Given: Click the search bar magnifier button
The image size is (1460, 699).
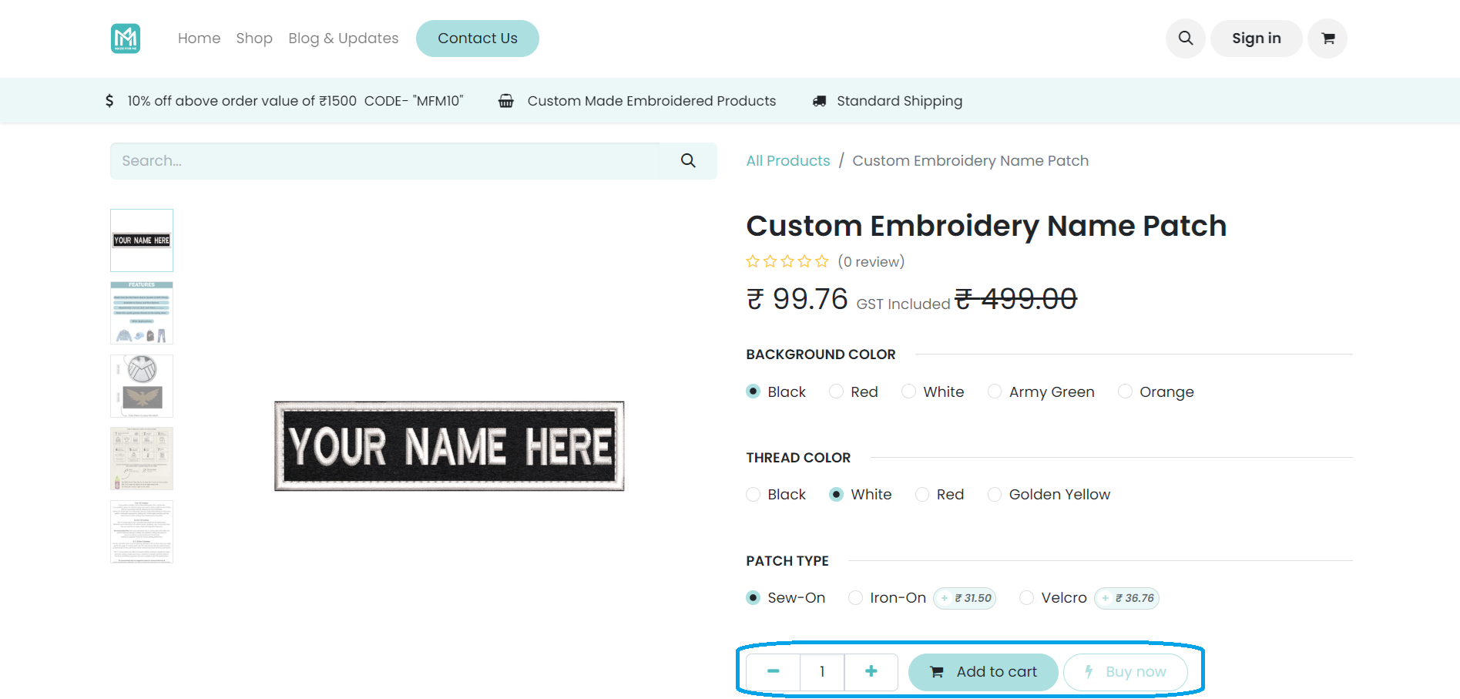Looking at the screenshot, I should point(688,161).
